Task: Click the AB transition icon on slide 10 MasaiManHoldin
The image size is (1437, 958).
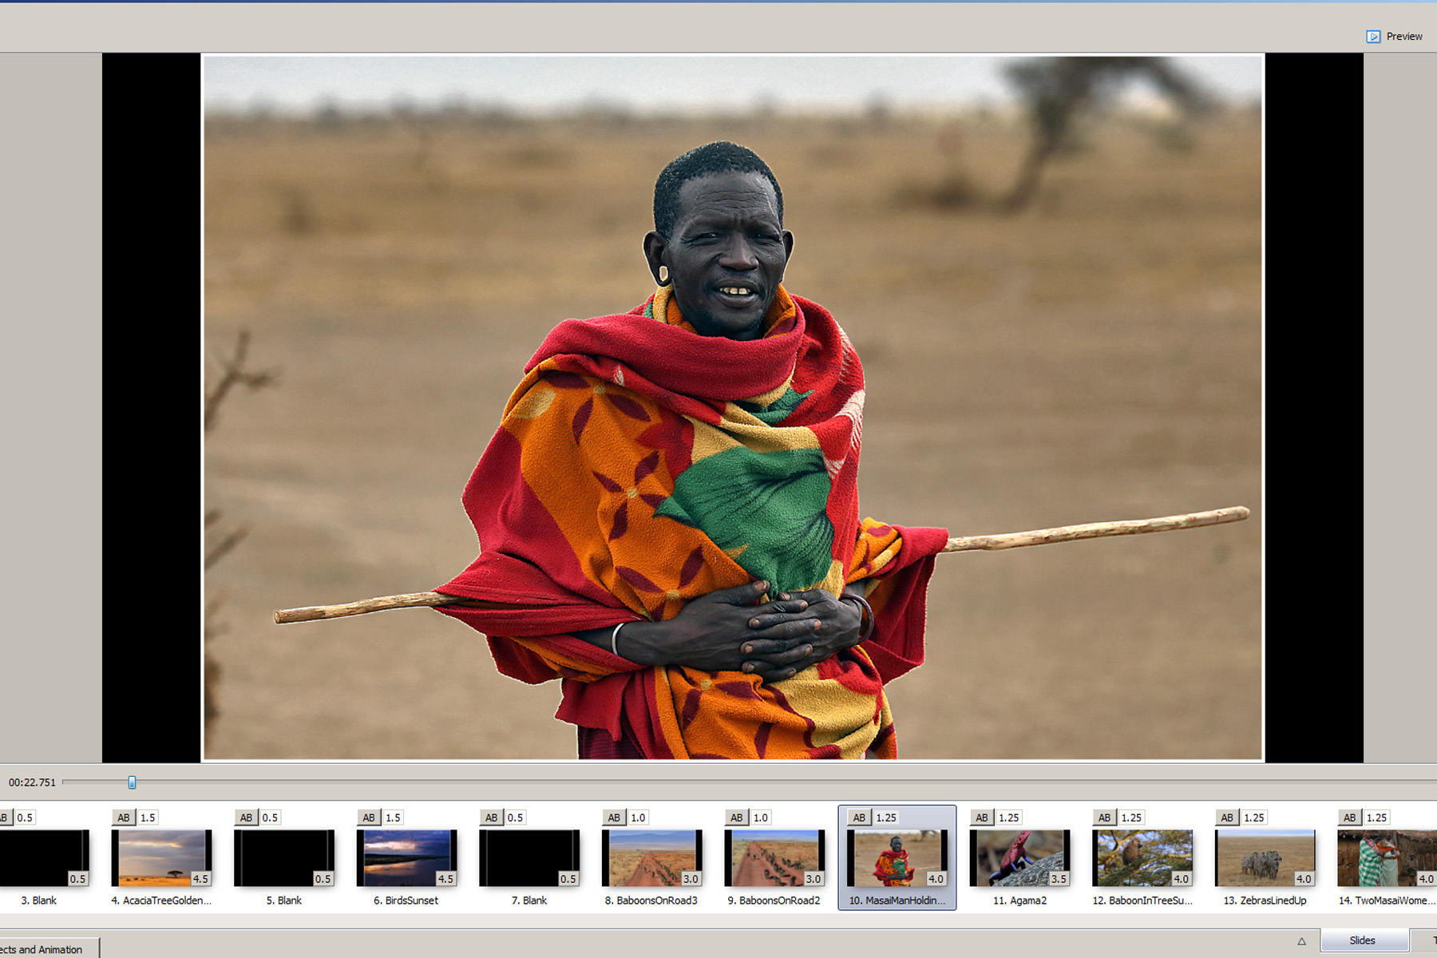Action: [x=859, y=817]
